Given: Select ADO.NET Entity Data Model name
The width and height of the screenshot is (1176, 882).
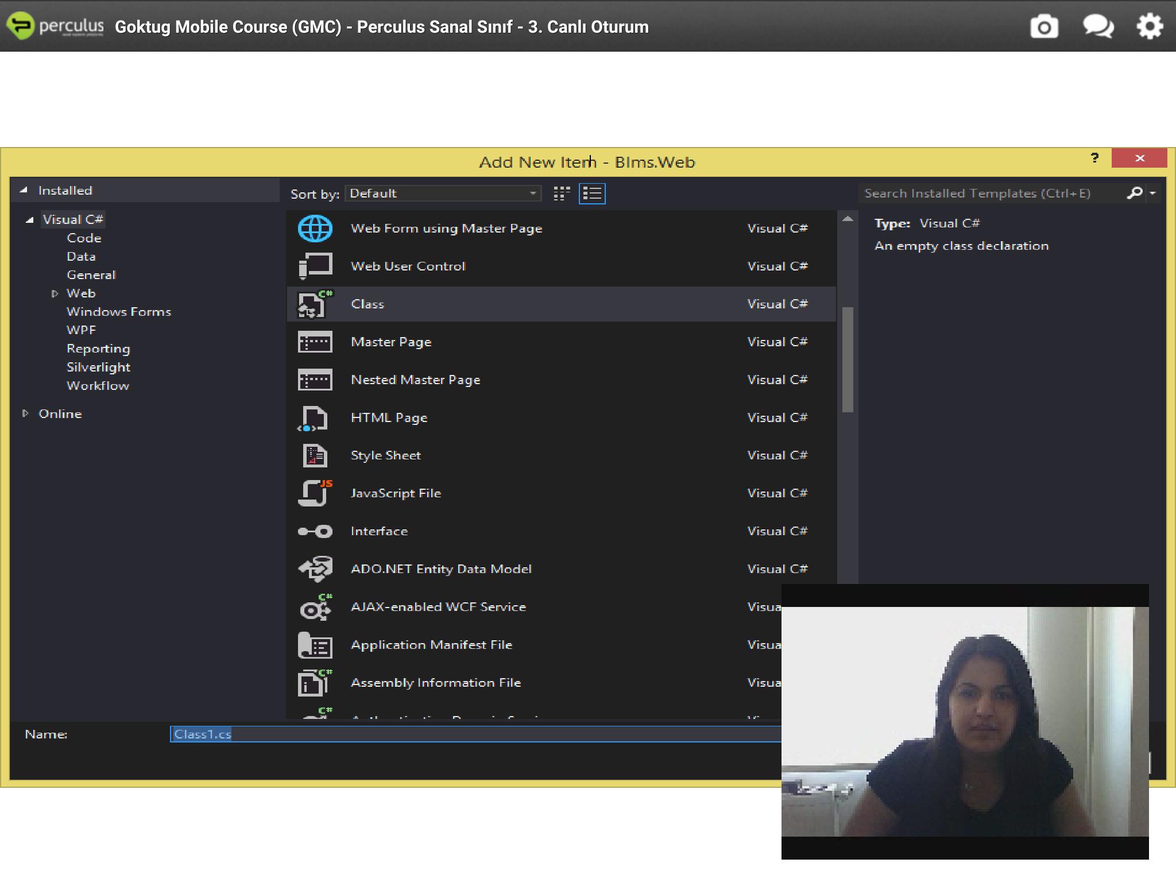Looking at the screenshot, I should 441,569.
